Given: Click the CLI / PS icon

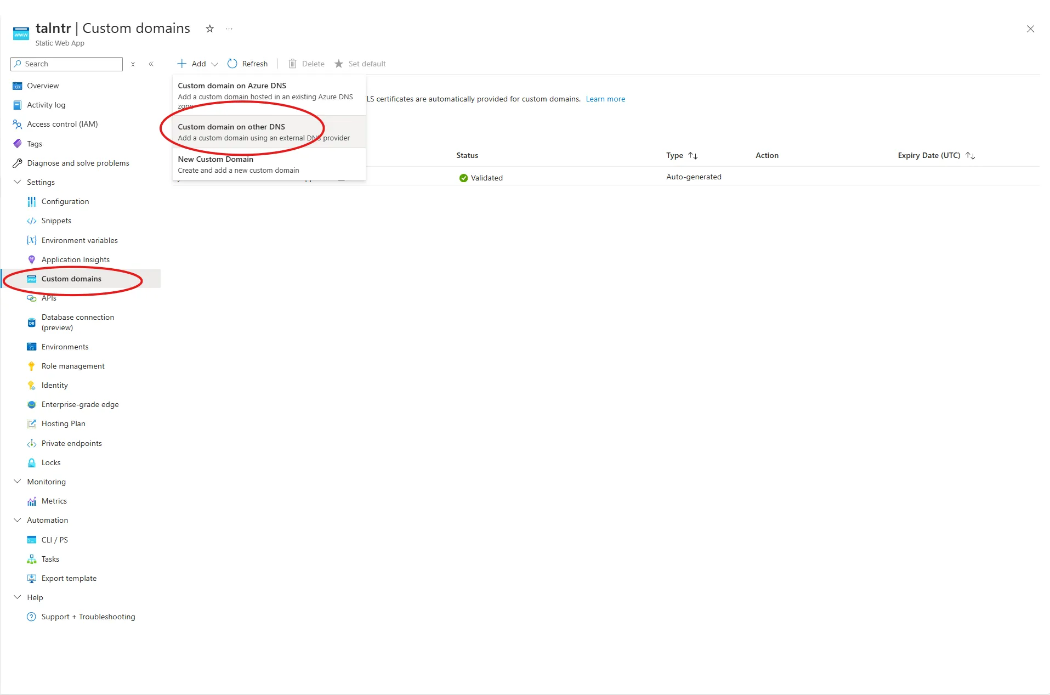Looking at the screenshot, I should pos(32,540).
